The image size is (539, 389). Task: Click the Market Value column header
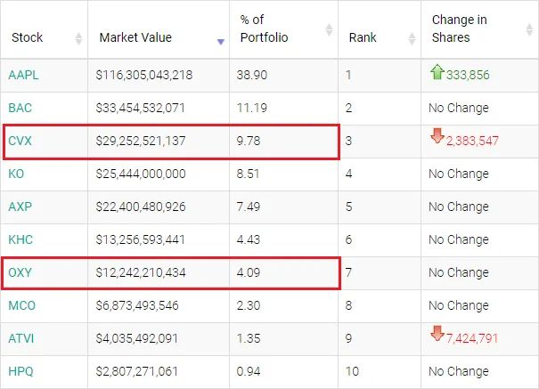pos(135,37)
